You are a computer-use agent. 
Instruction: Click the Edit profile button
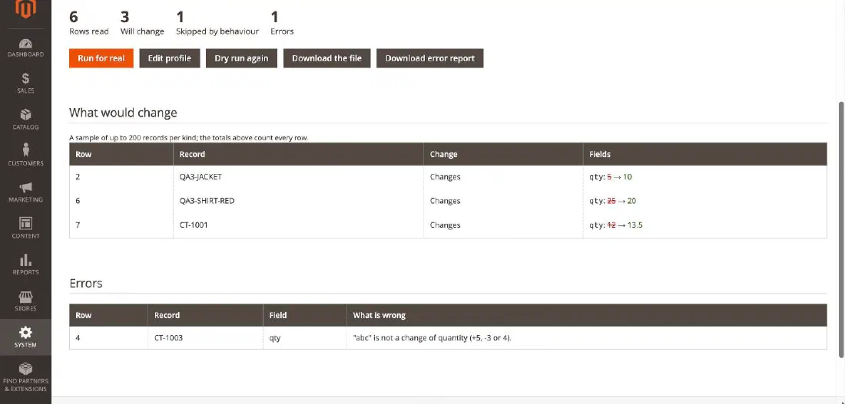click(x=169, y=58)
